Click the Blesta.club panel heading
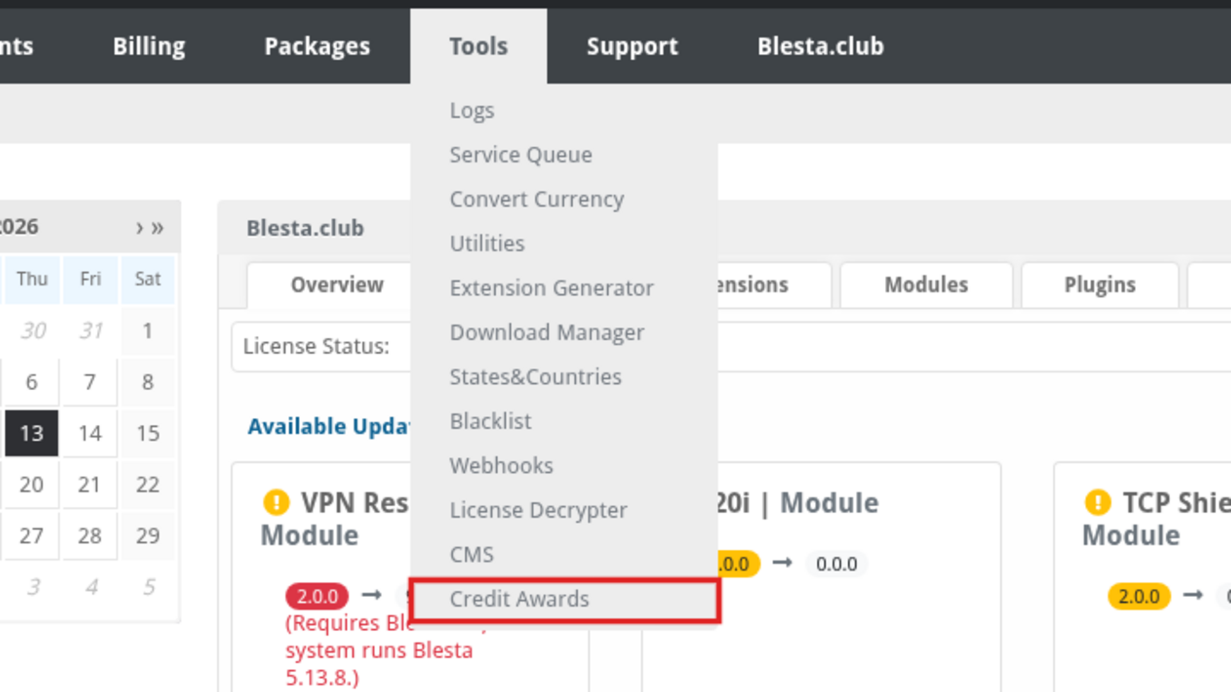This screenshot has height=692, width=1231. [x=305, y=228]
